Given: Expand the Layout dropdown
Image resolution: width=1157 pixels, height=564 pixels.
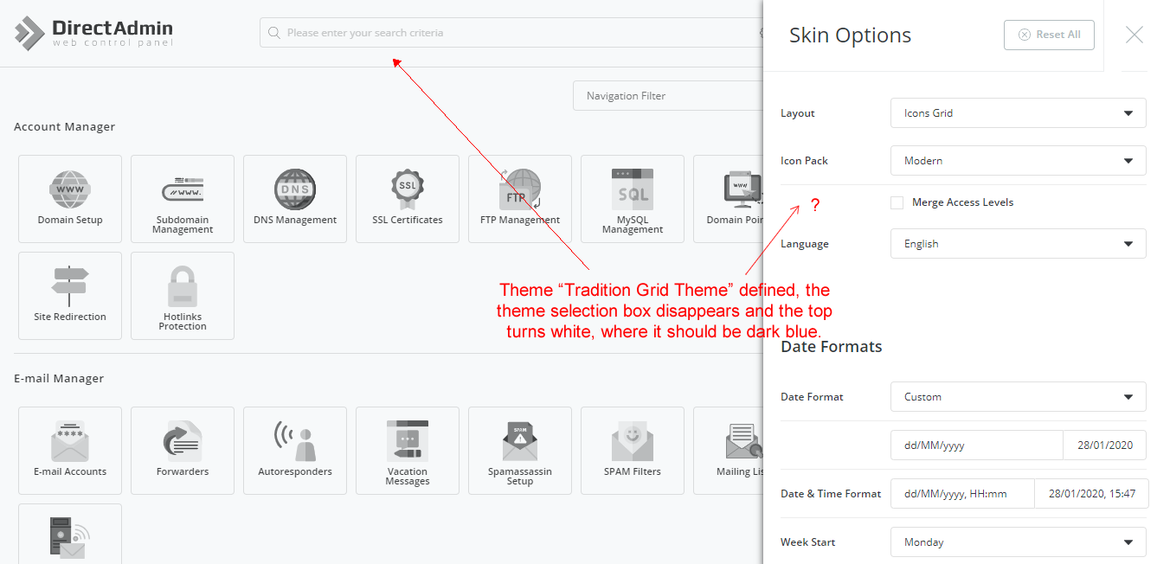Looking at the screenshot, I should click(1018, 113).
